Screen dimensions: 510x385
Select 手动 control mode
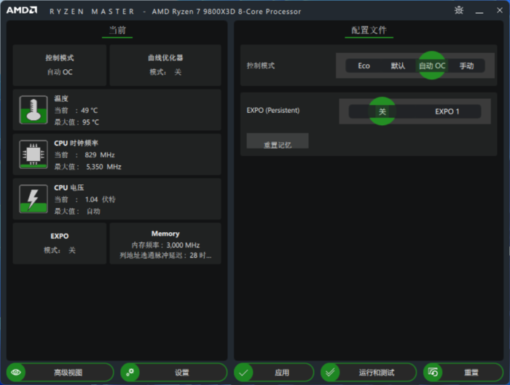click(x=466, y=66)
